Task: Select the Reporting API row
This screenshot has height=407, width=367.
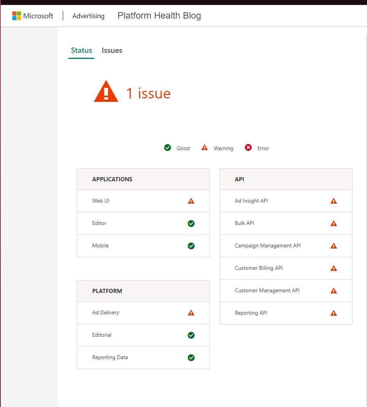Action: [x=286, y=313]
